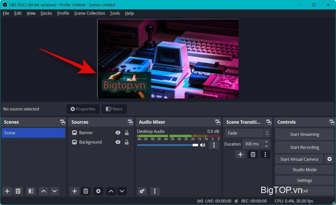Open the Docks menu
This screenshot has width=336, height=205.
[x=46, y=13]
